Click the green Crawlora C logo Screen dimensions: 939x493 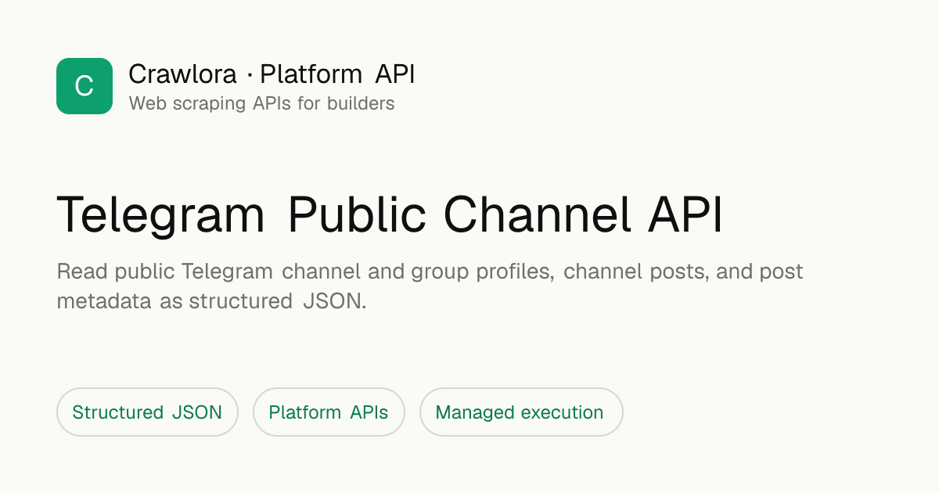point(85,86)
